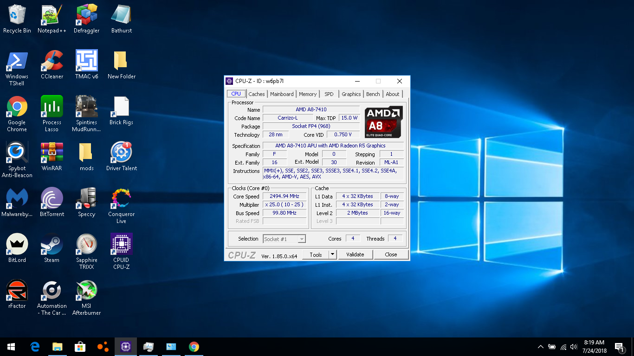Screen dimensions: 634x356
Task: Select the Spintires MudRunner shortcut
Action: point(87,114)
